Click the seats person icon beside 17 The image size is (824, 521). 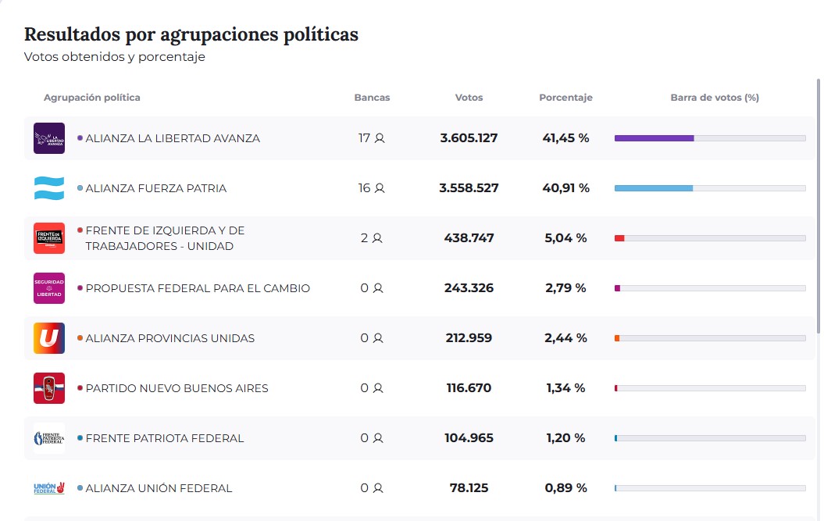(379, 137)
